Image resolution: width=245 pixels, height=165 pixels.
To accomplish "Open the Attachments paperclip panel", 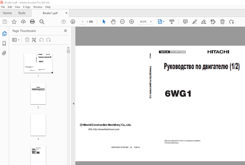I will click(4, 53).
